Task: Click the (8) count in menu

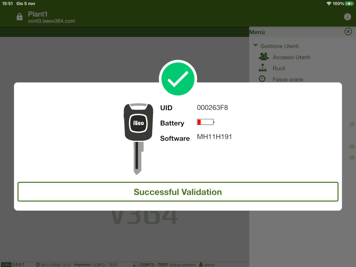Action: [x=352, y=158]
